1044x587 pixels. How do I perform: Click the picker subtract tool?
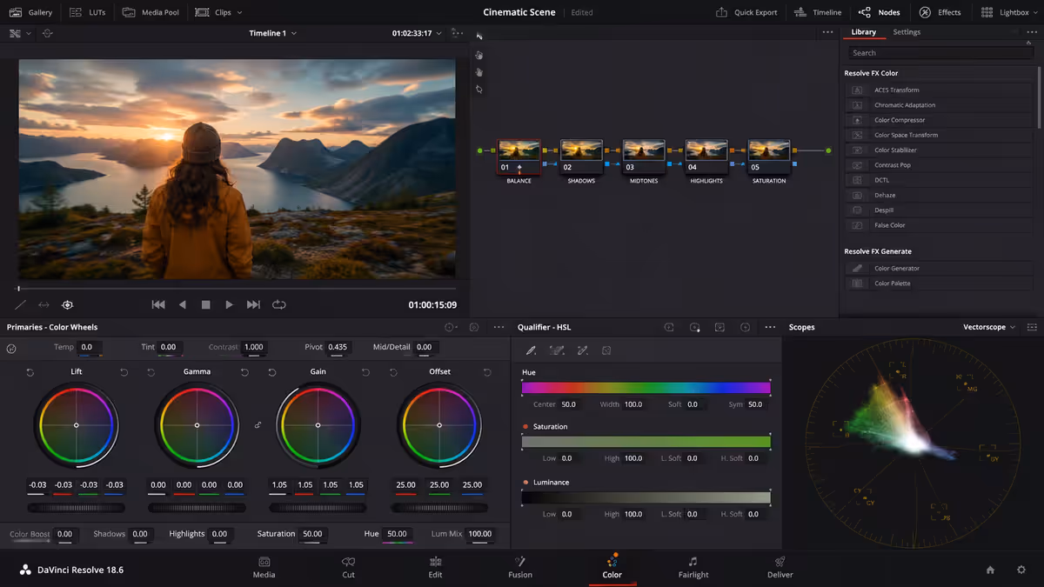click(x=557, y=350)
